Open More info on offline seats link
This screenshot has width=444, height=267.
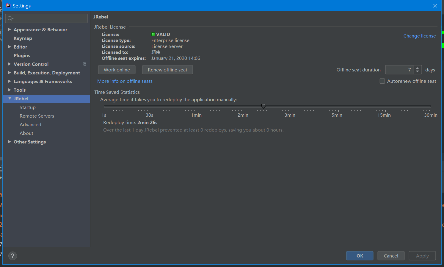(125, 81)
